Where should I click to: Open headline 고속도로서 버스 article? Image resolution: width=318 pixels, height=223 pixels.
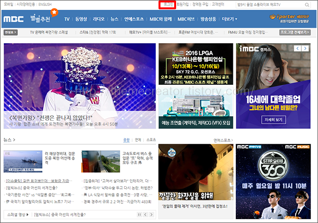[x=137, y=158]
